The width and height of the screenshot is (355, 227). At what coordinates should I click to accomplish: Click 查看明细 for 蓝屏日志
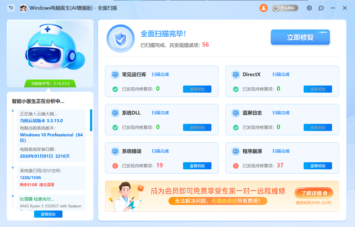click(318, 127)
